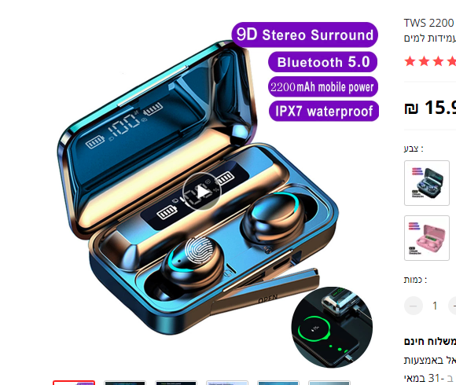Open the second gallery thumbnail
The height and width of the screenshot is (385, 456).
pos(125,383)
